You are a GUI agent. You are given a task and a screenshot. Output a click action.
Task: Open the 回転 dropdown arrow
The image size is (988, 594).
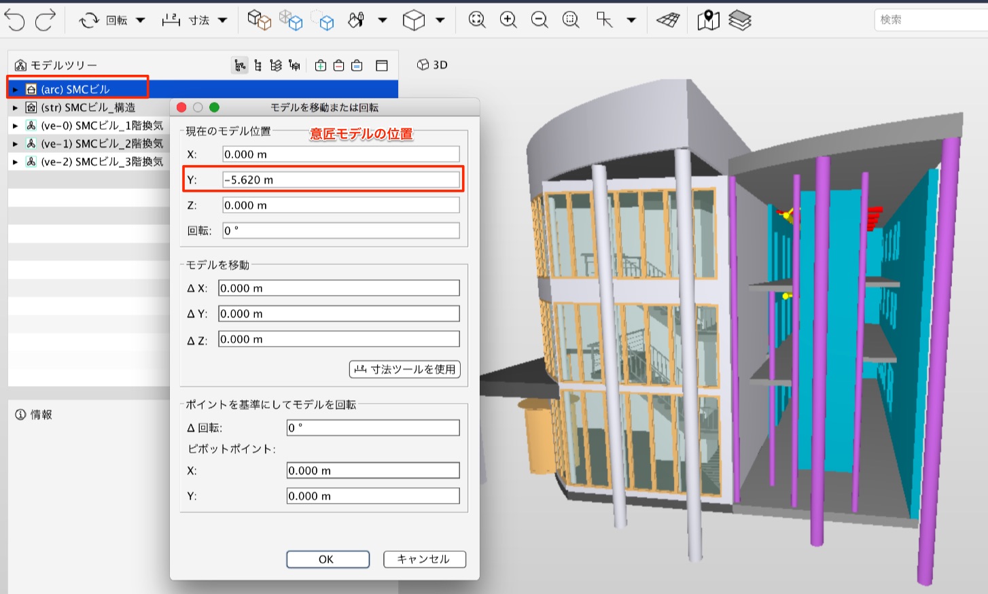click(x=141, y=20)
